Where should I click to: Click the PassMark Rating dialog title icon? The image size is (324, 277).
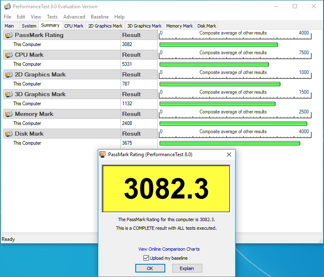click(103, 155)
